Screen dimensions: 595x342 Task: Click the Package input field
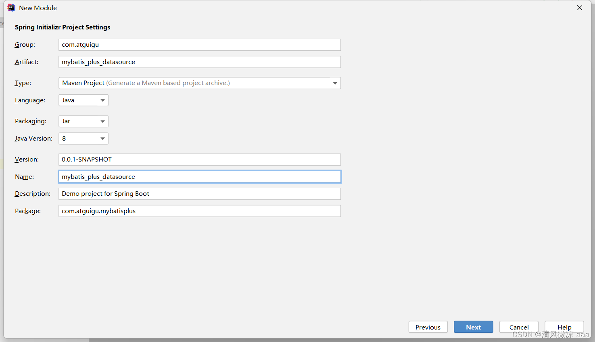[x=200, y=211]
